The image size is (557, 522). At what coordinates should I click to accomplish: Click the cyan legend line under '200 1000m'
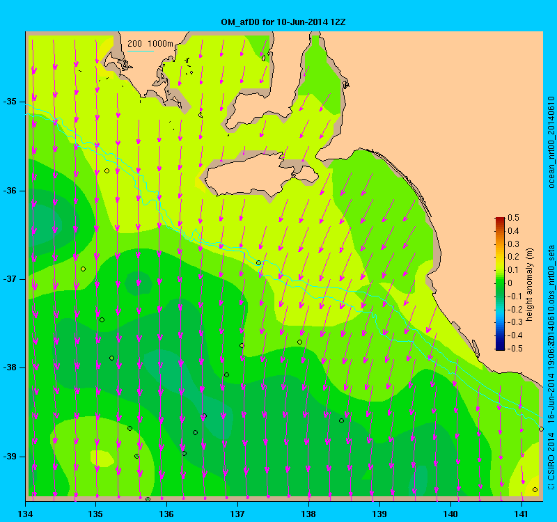pyautogui.click(x=141, y=51)
